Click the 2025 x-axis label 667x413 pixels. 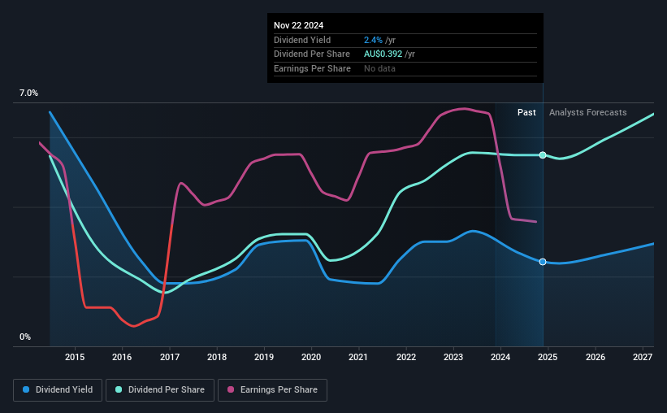click(x=548, y=357)
